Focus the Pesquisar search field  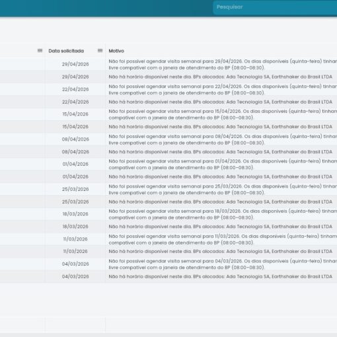click(x=275, y=7)
